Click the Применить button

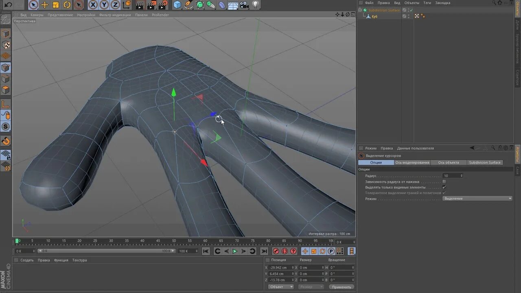(x=341, y=286)
